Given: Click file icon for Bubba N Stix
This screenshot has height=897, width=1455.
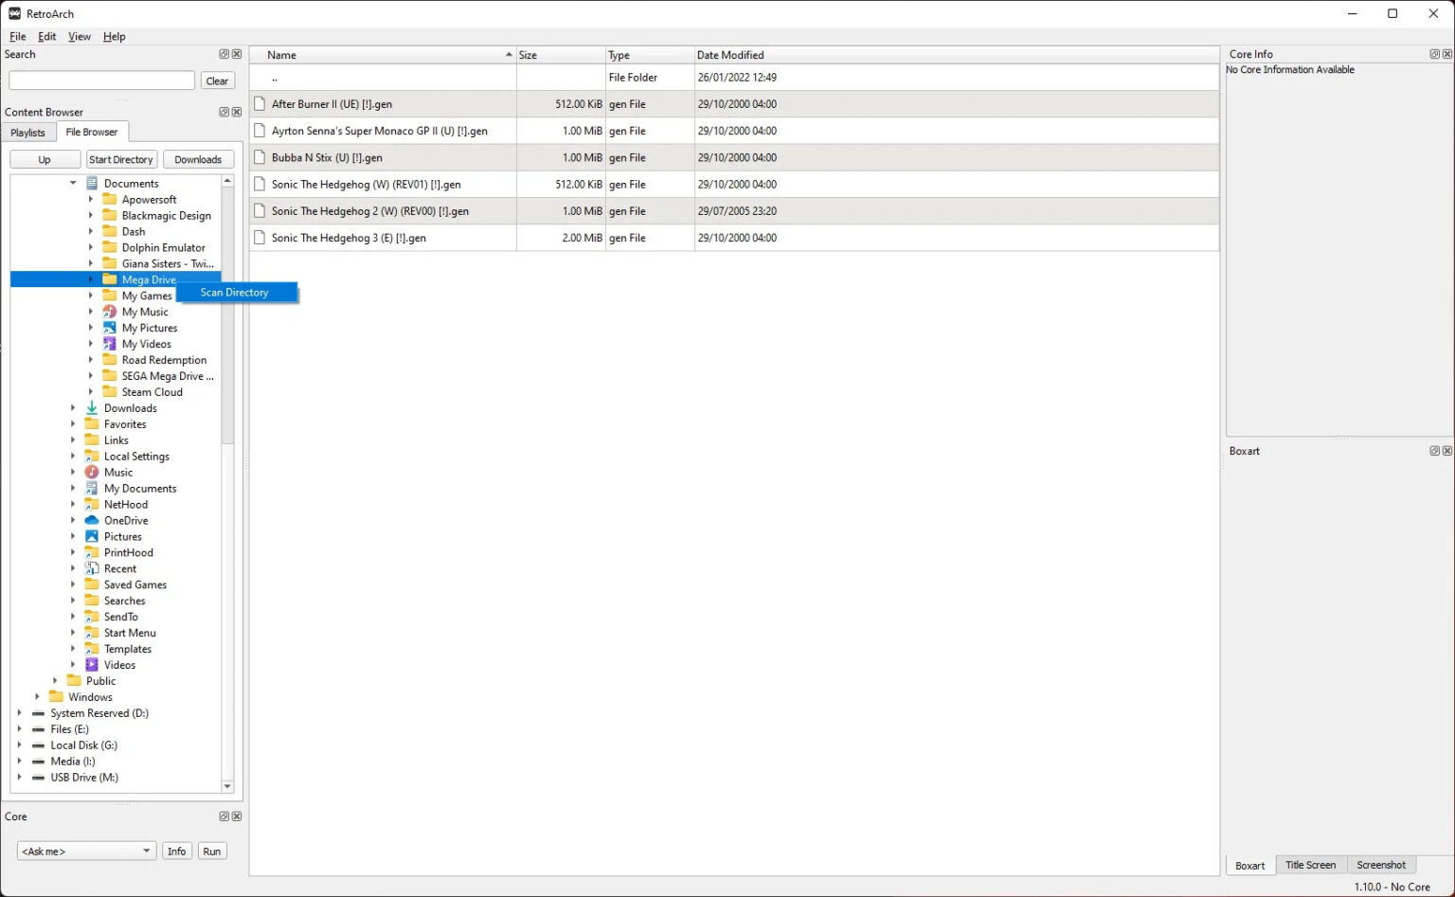Looking at the screenshot, I should [260, 157].
